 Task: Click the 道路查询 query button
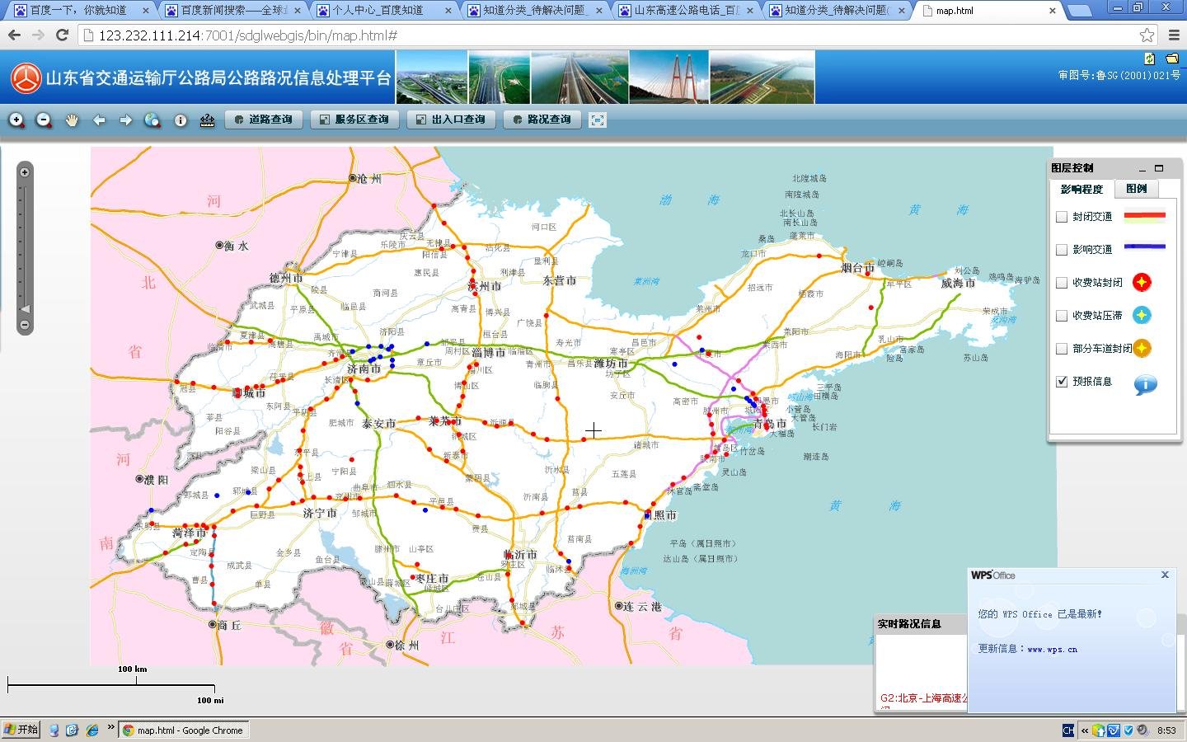pos(263,120)
